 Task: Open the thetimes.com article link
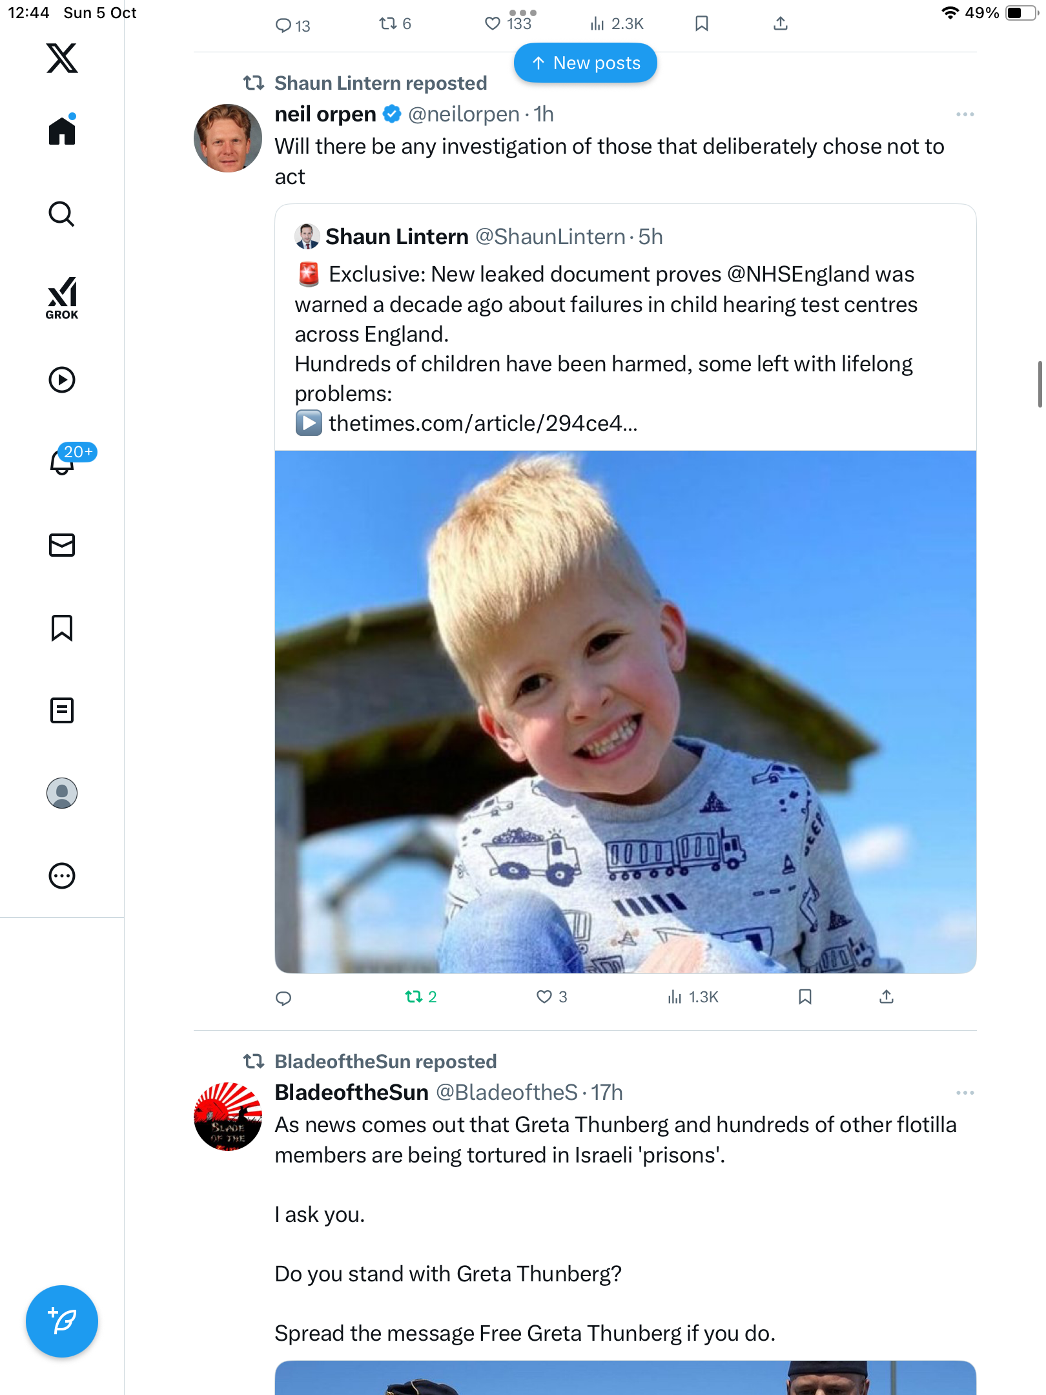click(482, 424)
